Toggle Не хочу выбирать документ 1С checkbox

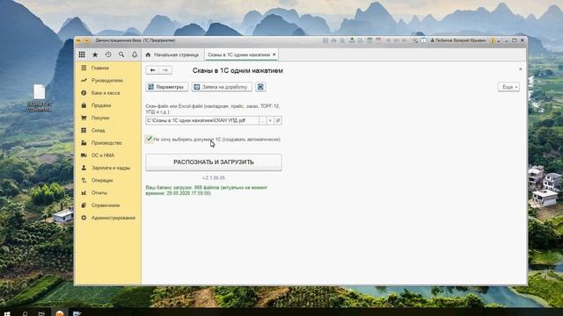pos(150,139)
